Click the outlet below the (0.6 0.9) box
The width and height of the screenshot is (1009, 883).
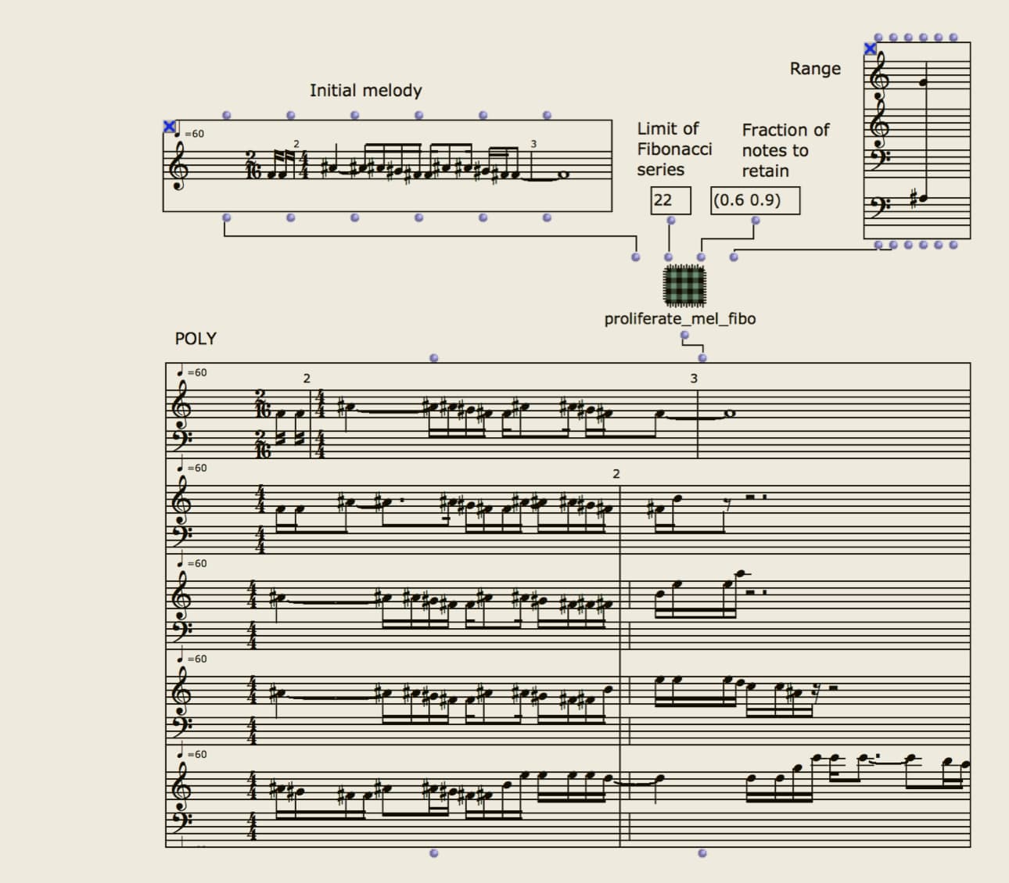tap(755, 221)
